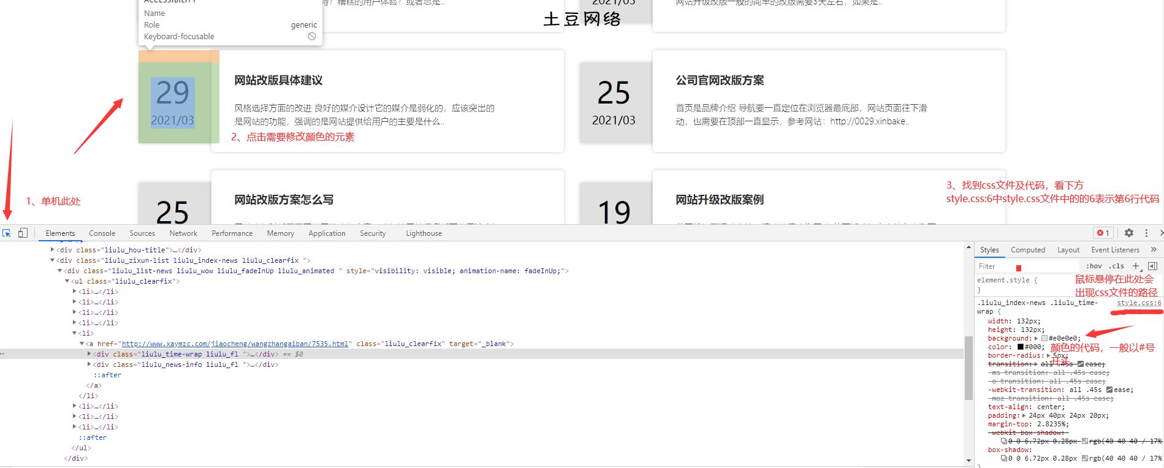Select the 'text-align: center' declaration
1164x468 pixels.
(1026, 407)
